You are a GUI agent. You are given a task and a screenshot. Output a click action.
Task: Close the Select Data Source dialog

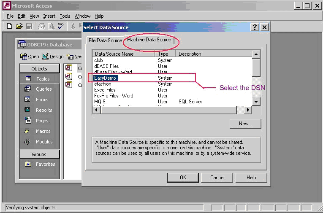pyautogui.click(x=264, y=27)
